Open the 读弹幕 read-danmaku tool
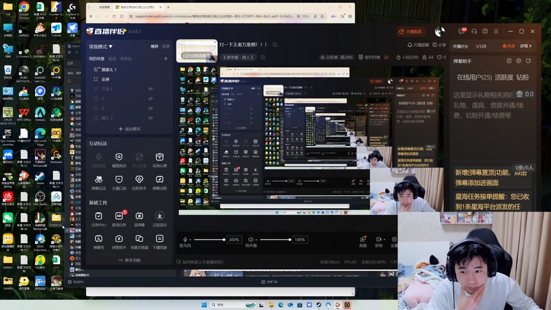This screenshot has height=310, width=551. [140, 219]
